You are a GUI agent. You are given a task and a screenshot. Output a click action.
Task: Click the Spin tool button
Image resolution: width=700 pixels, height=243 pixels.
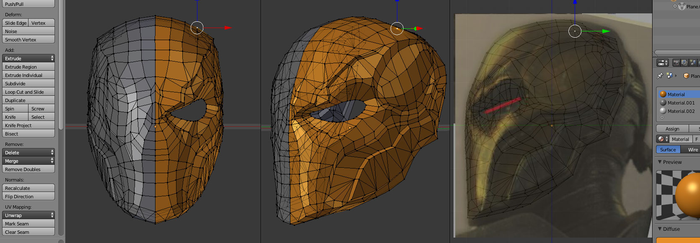point(16,108)
